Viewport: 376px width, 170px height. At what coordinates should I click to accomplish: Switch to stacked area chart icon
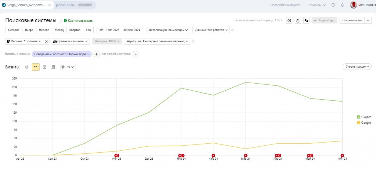(x=44, y=67)
